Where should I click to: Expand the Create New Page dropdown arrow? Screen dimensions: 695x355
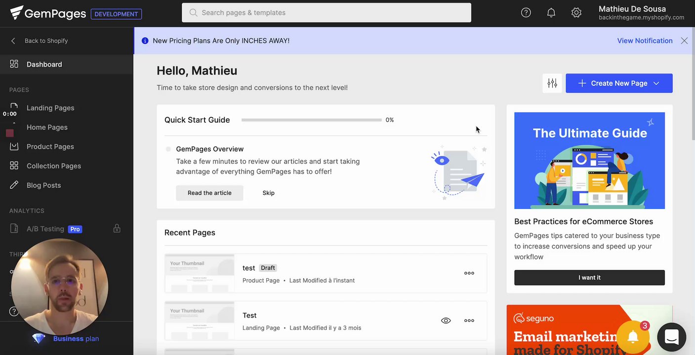tap(656, 83)
